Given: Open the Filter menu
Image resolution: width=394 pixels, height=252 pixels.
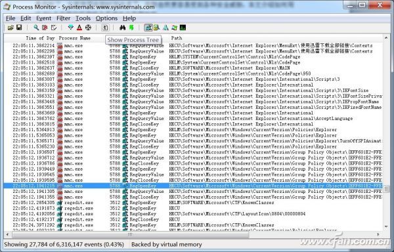Looking at the screenshot, I should click(63, 18).
